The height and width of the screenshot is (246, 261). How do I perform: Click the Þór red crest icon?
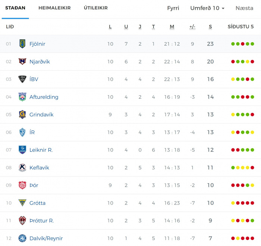[22, 185]
